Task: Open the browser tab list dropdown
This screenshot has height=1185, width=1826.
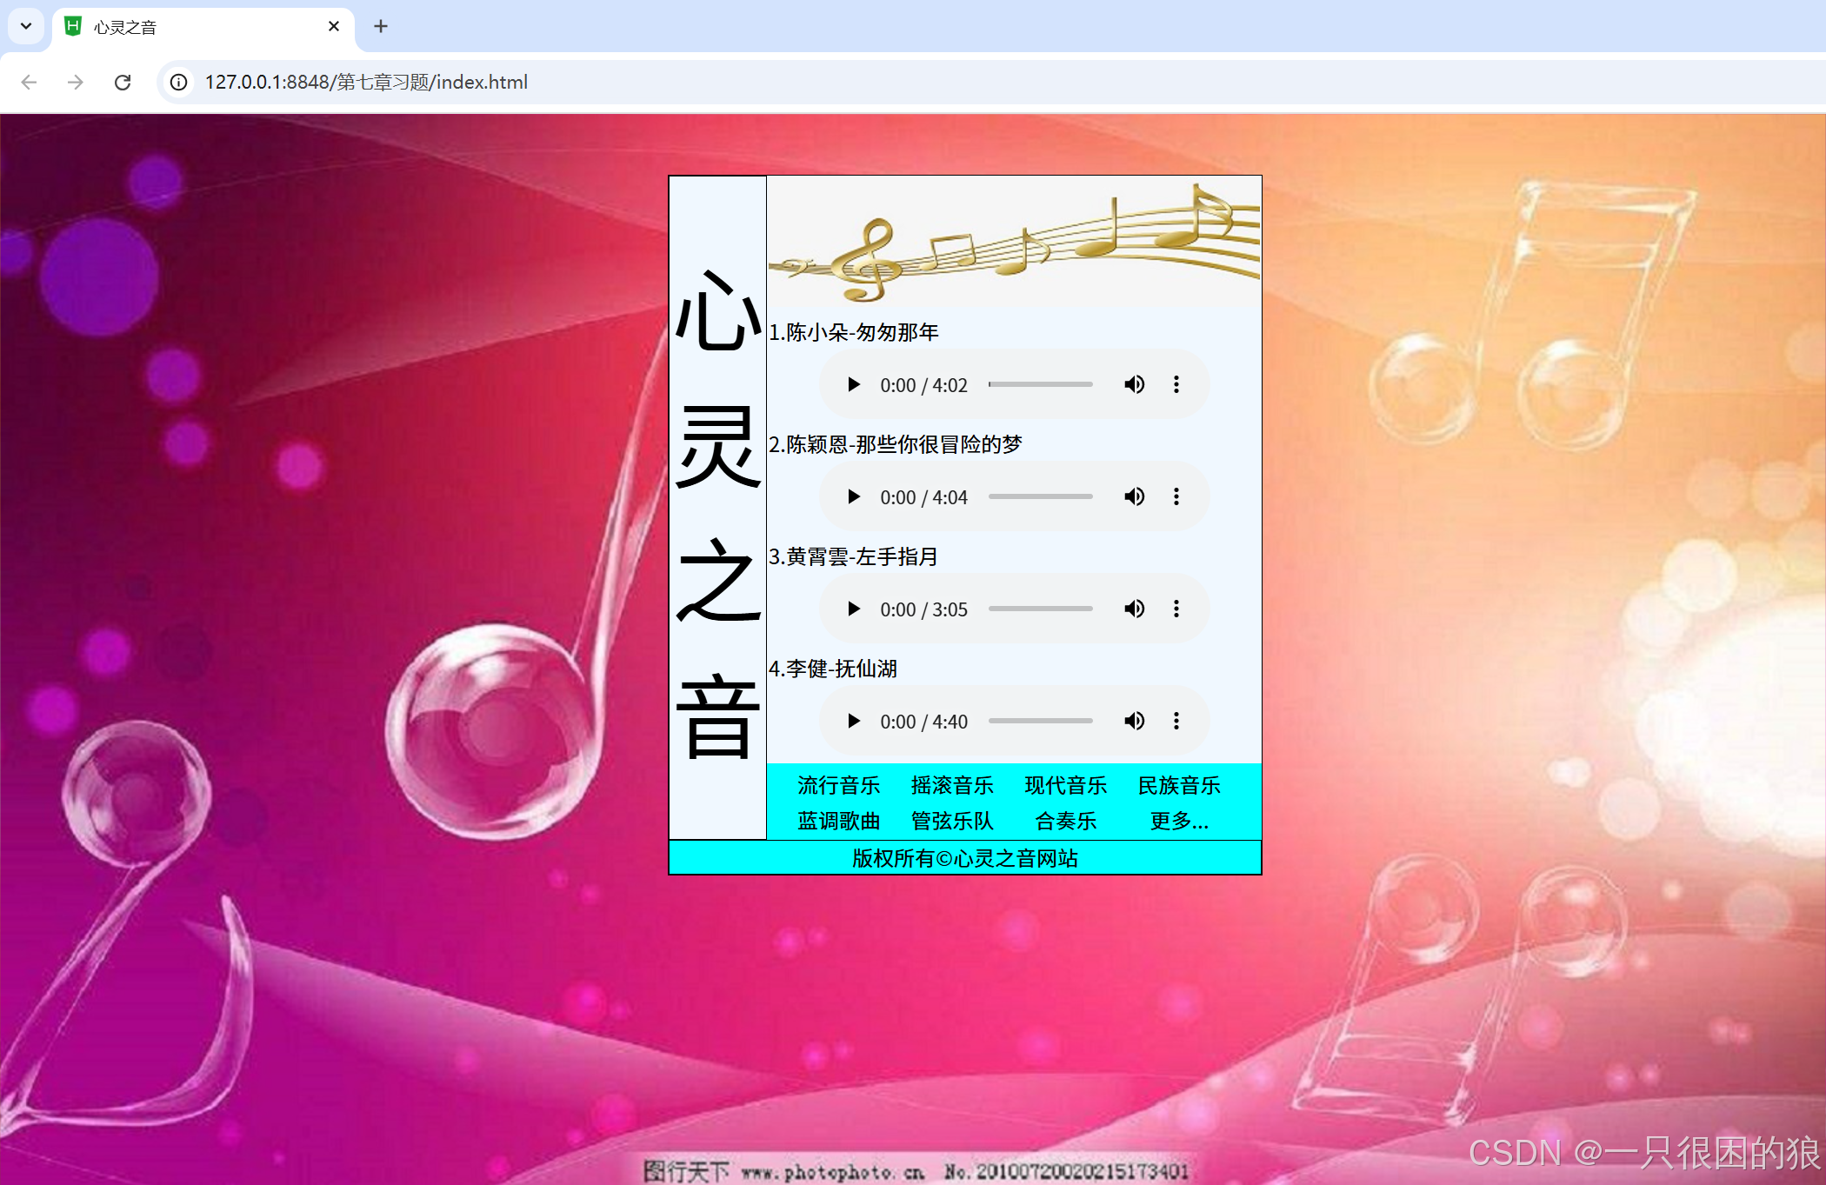Action: (x=25, y=26)
